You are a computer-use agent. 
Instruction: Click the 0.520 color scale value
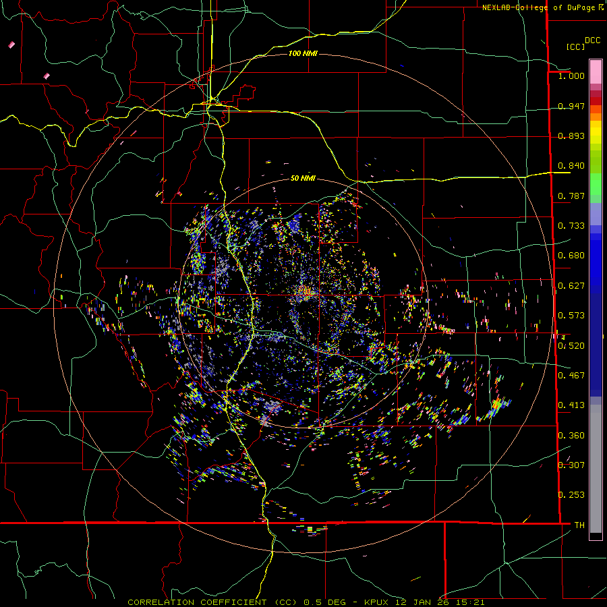click(x=571, y=346)
